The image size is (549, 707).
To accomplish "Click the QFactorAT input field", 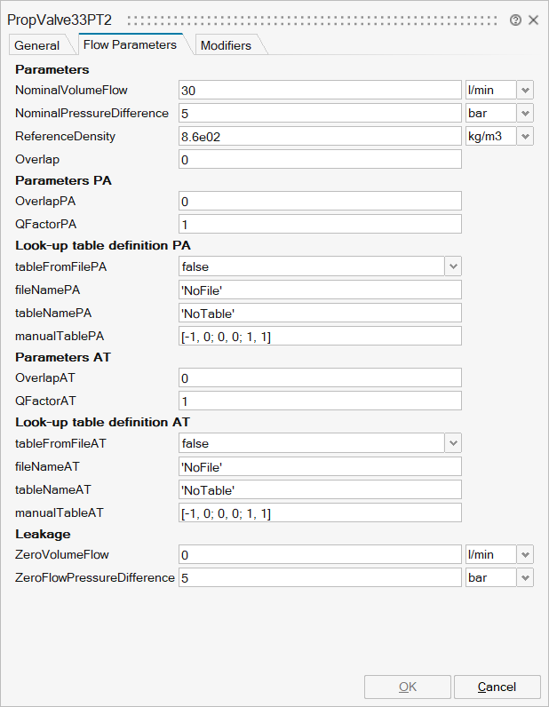I will coord(320,401).
